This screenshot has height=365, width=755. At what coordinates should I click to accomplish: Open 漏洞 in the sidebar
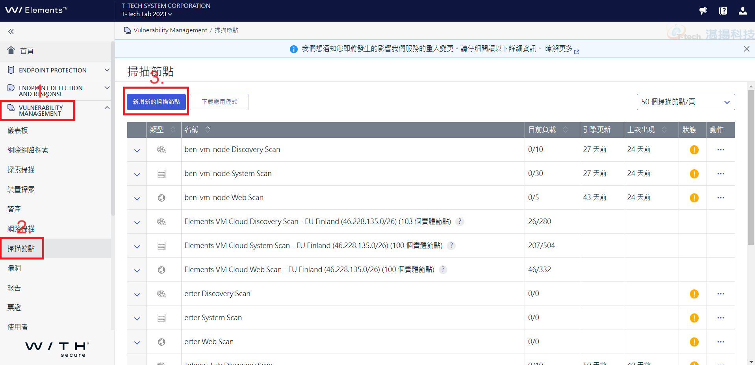coord(14,268)
